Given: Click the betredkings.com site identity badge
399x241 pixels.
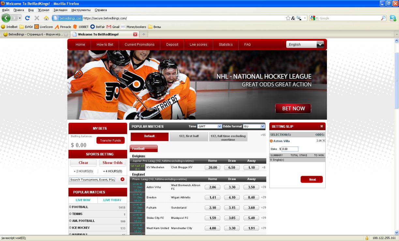Looking at the screenshot, I should [x=67, y=18].
